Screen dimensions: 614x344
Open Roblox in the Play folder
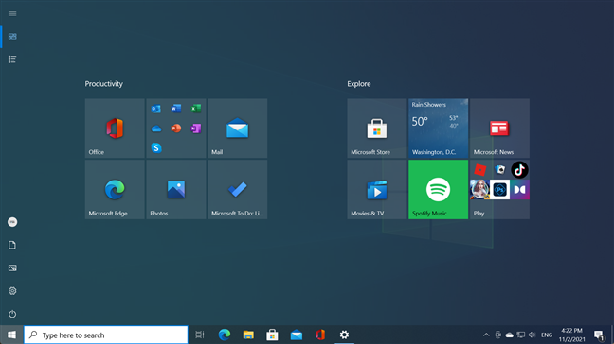[480, 170]
